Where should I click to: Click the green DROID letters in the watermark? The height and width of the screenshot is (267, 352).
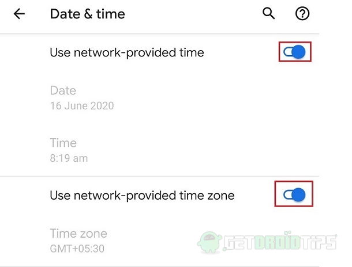tap(278, 242)
